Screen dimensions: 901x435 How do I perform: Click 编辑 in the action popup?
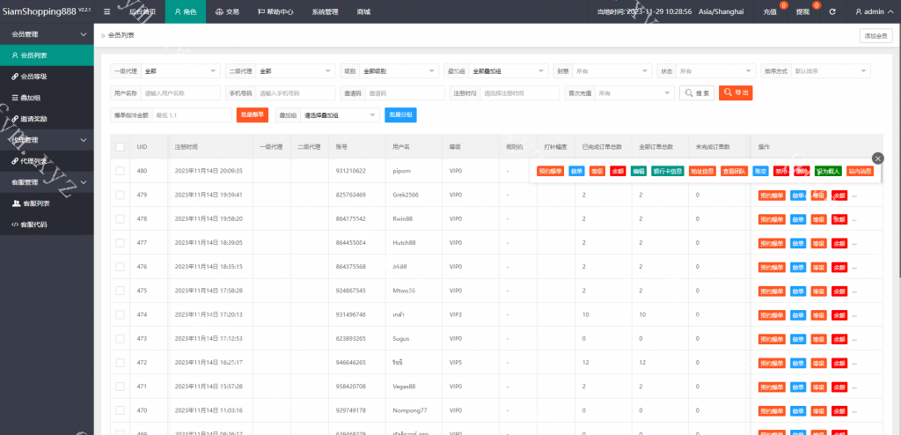coord(639,171)
